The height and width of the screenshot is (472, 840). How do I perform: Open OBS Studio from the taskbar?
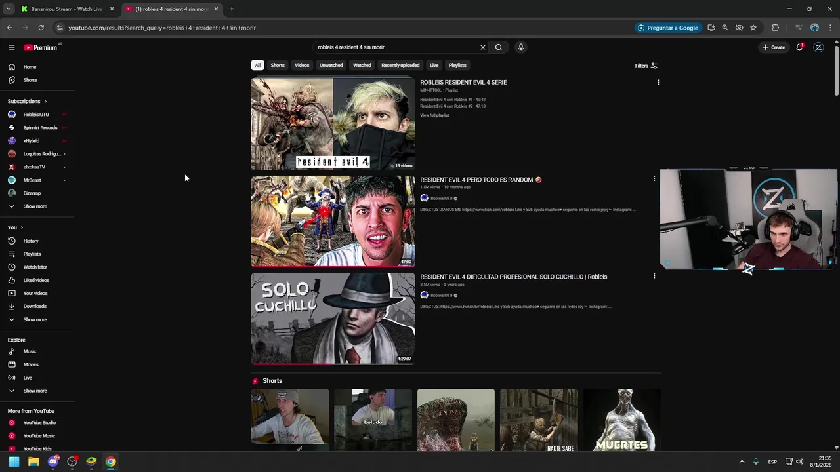click(x=72, y=462)
